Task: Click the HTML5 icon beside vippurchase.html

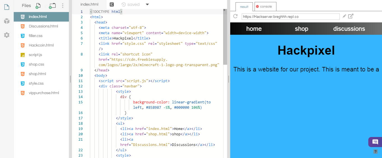Action: pyautogui.click(x=23, y=93)
